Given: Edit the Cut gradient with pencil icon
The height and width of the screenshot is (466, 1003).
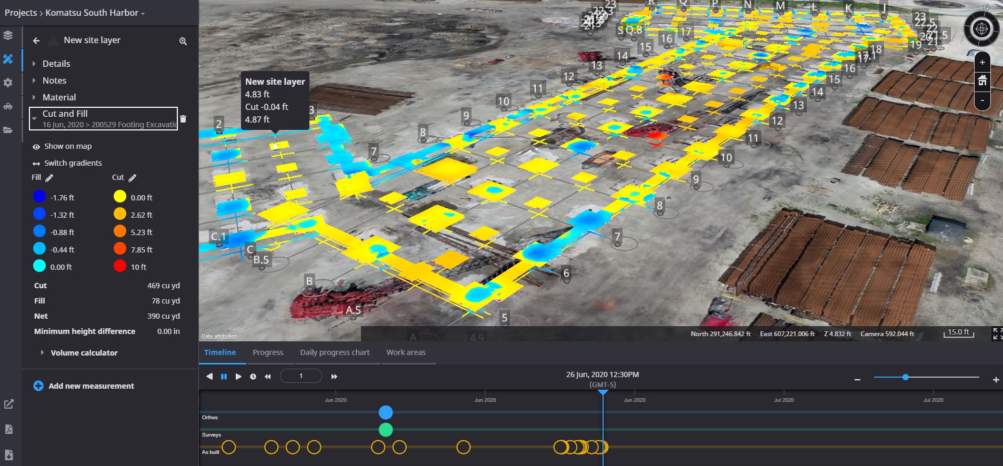Looking at the screenshot, I should 132,178.
